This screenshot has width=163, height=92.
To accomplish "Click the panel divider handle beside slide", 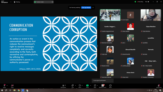I will tap(98, 46).
